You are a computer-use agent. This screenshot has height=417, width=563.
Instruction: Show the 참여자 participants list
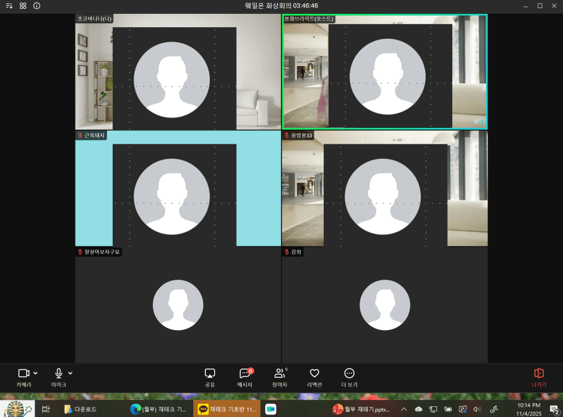point(280,377)
